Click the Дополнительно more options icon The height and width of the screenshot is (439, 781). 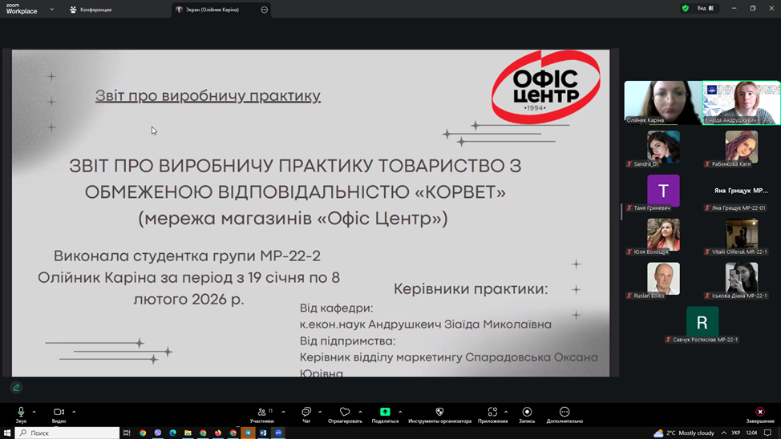pos(565,412)
